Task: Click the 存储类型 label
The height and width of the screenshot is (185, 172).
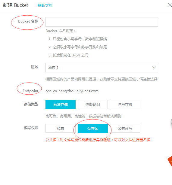Action: click(x=31, y=104)
